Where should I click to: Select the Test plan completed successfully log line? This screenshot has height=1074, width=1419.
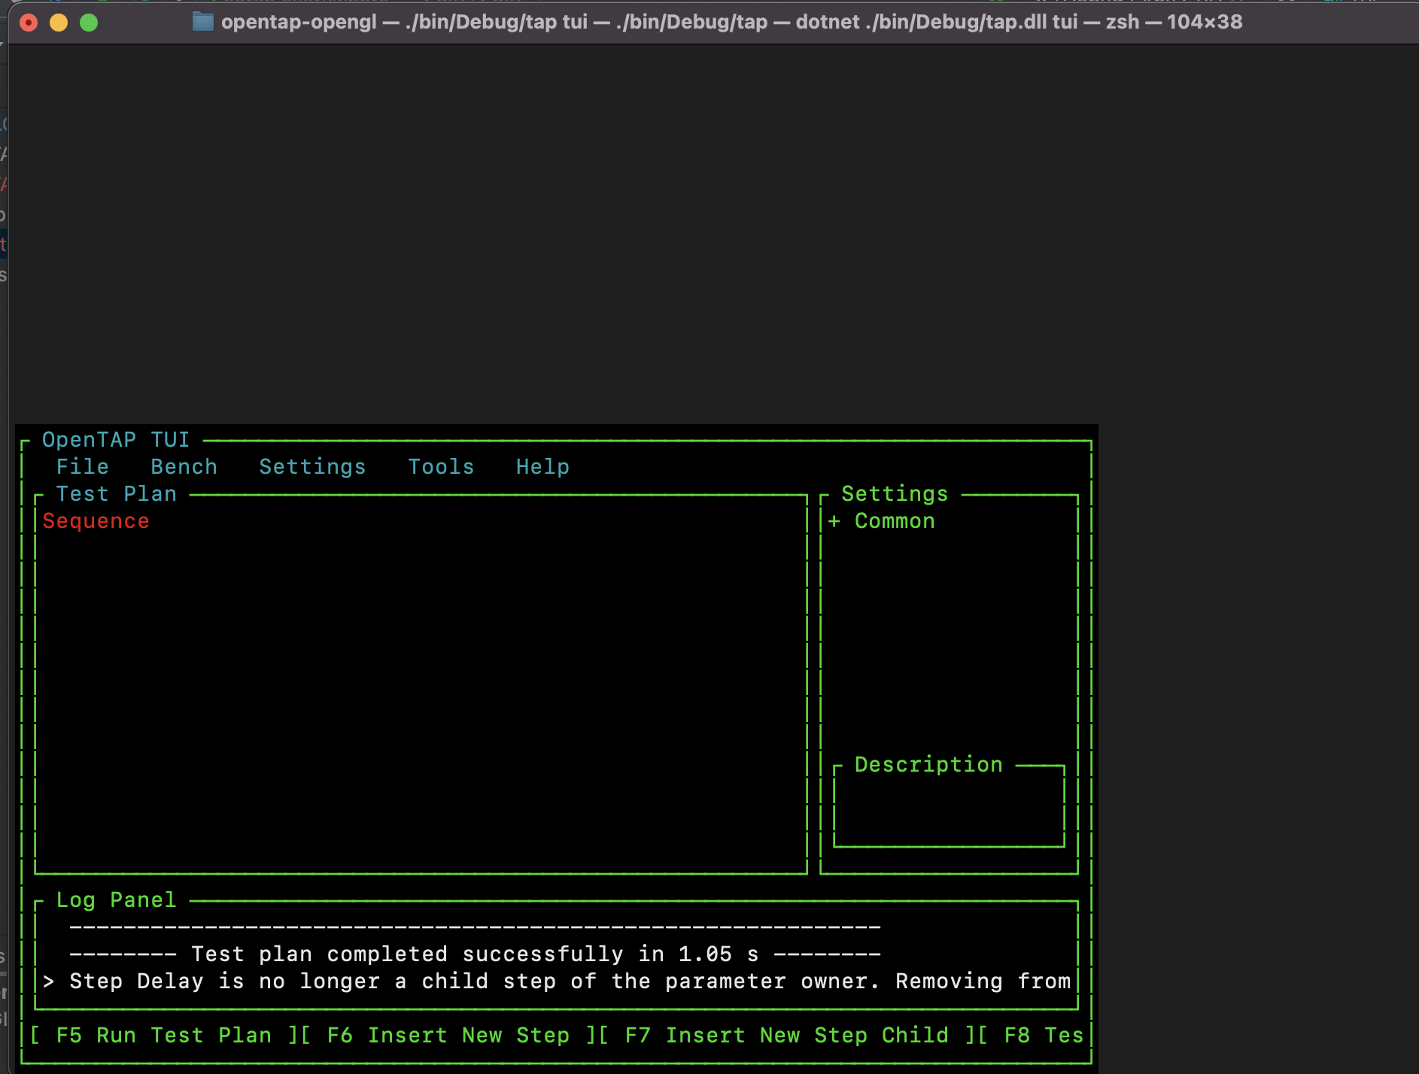(475, 954)
